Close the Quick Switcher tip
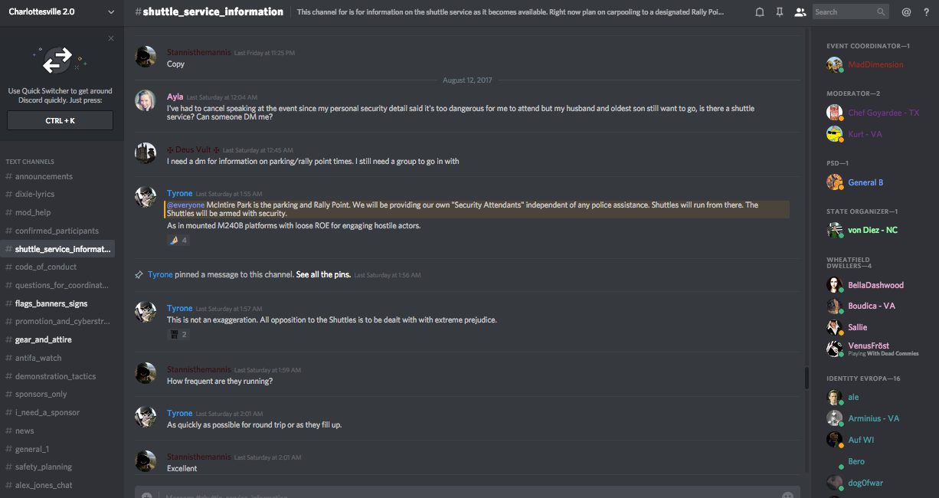This screenshot has width=939, height=498. (x=111, y=38)
